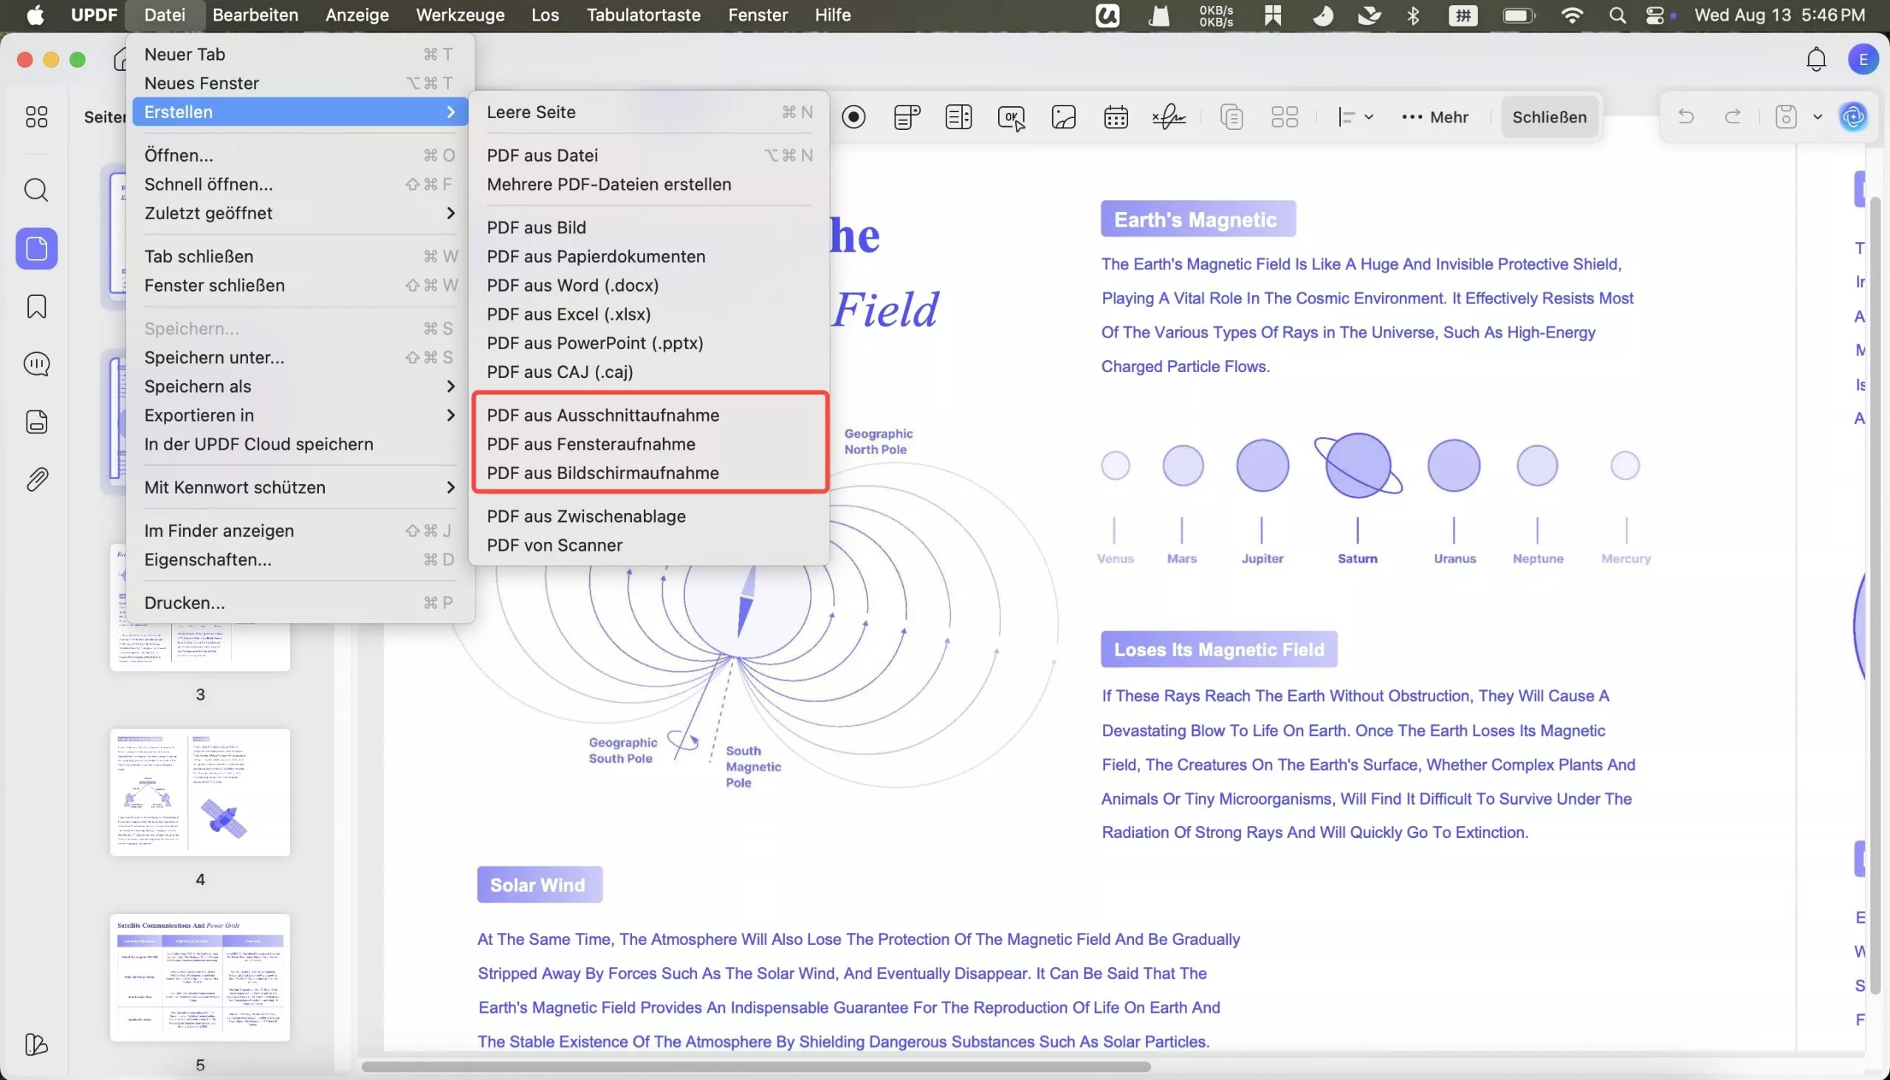Image resolution: width=1890 pixels, height=1080 pixels.
Task: Click the radio button form field icon
Action: (x=853, y=117)
